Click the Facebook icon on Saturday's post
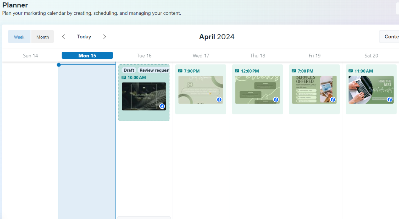 [x=390, y=100]
